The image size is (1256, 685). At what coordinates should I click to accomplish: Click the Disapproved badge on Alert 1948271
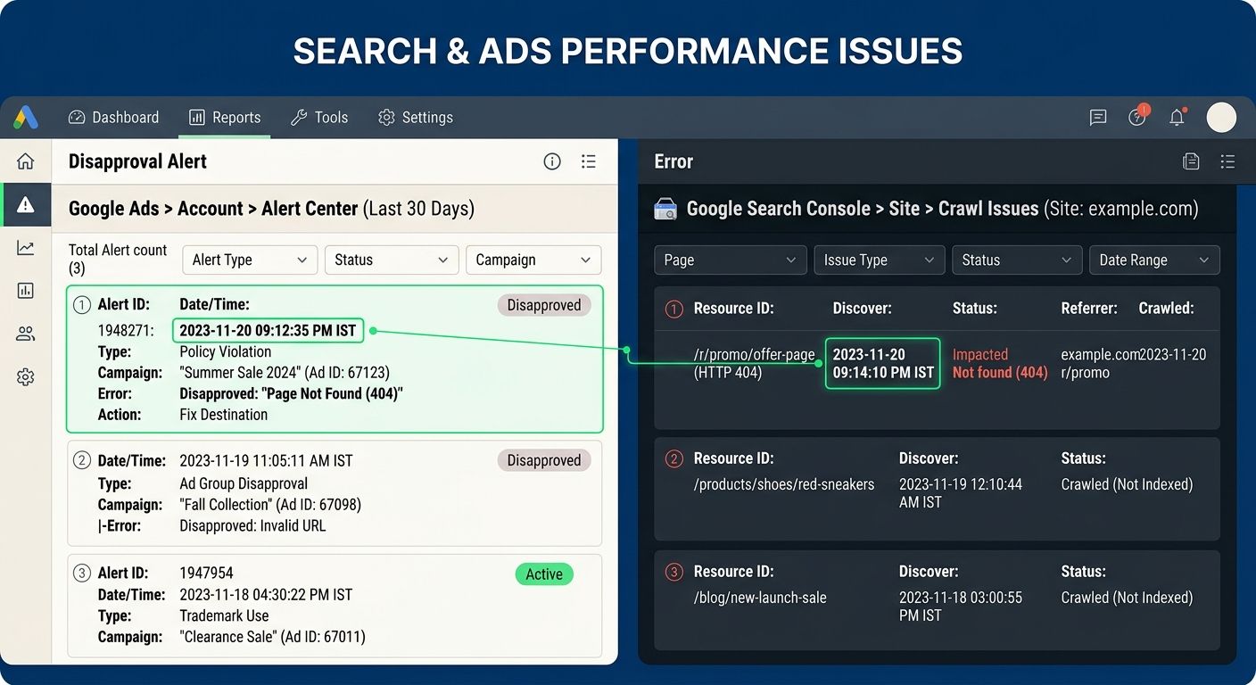pyautogui.click(x=544, y=304)
